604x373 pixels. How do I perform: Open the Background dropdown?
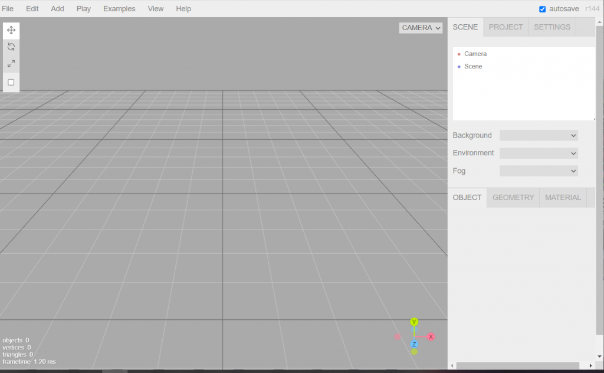539,135
